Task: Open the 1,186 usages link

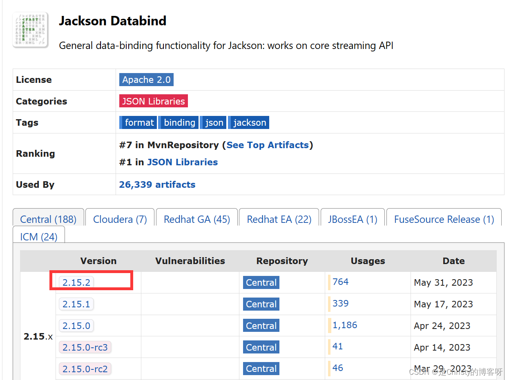Action: (x=345, y=325)
